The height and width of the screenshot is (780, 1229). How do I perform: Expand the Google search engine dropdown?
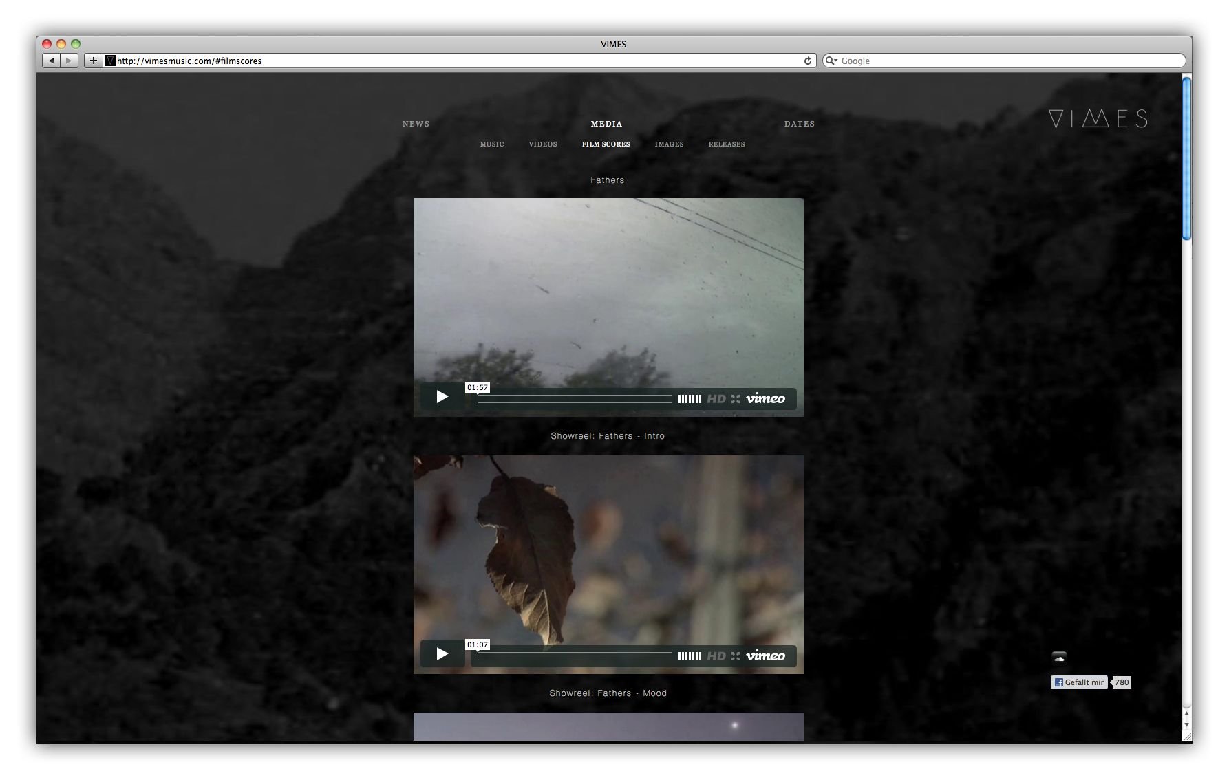point(831,61)
